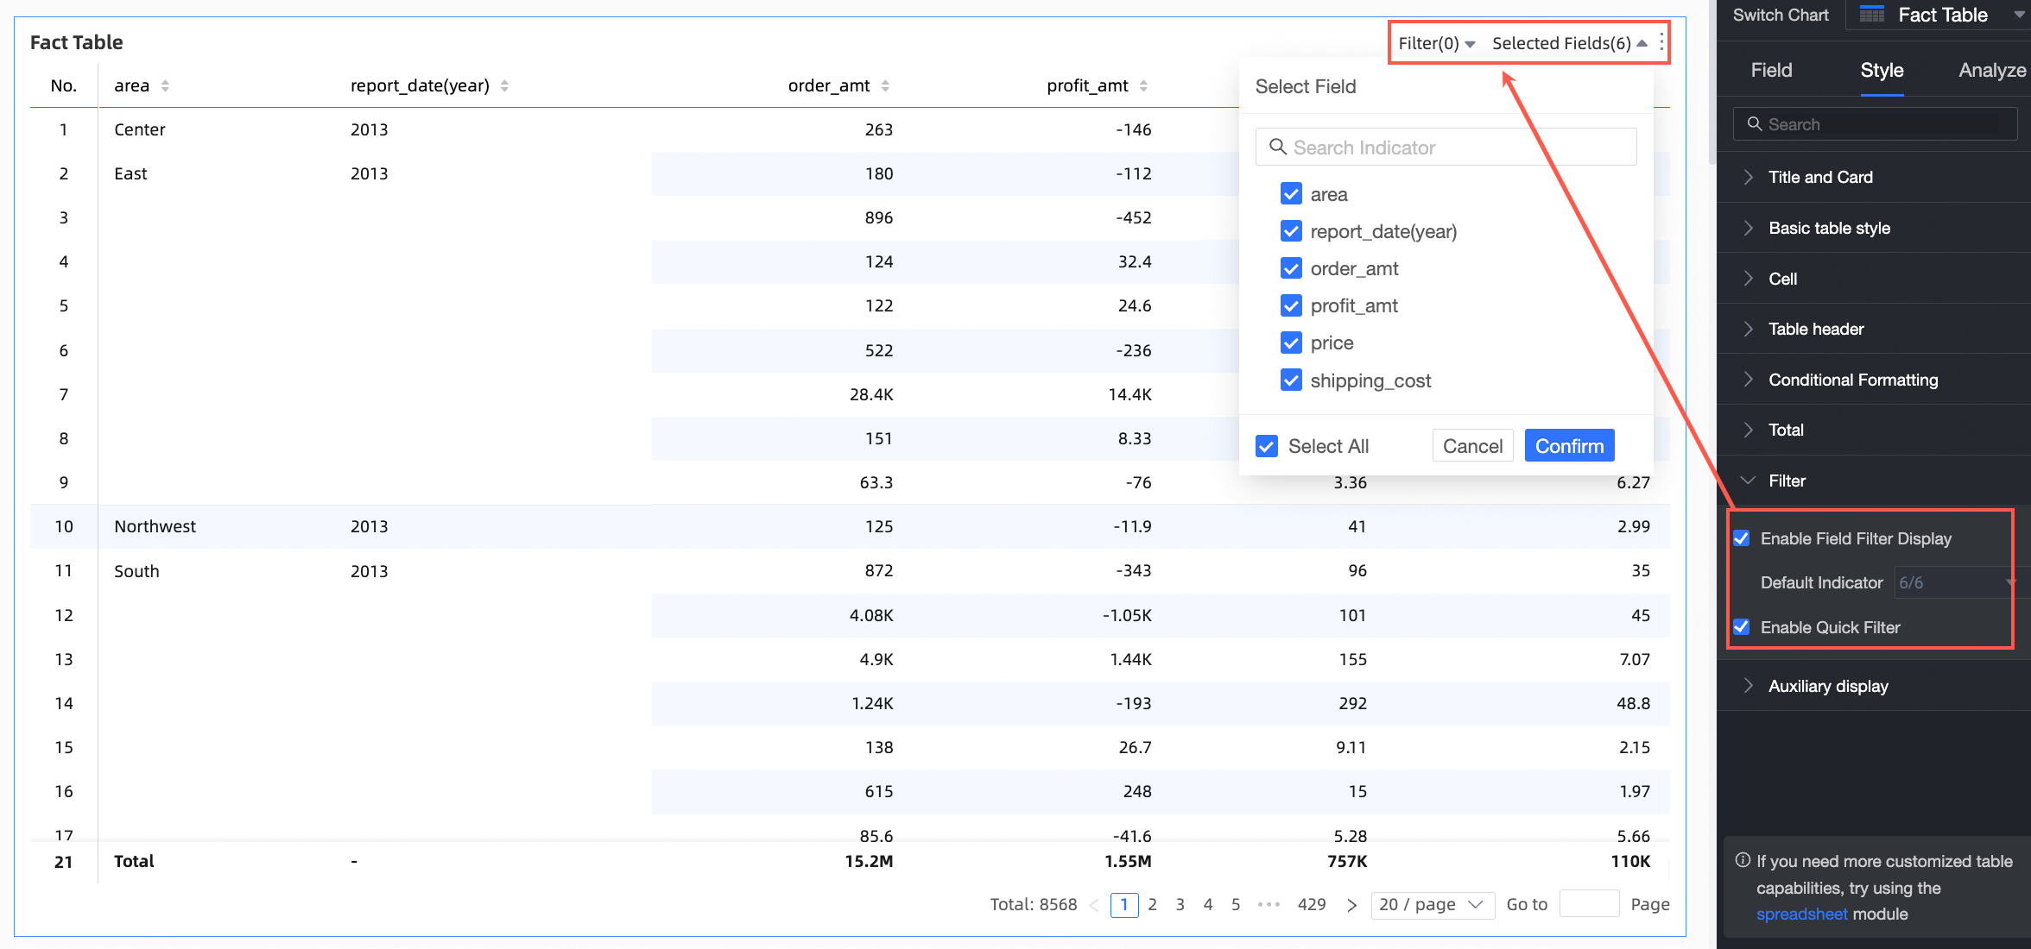Switch to the Field tab

coord(1771,71)
